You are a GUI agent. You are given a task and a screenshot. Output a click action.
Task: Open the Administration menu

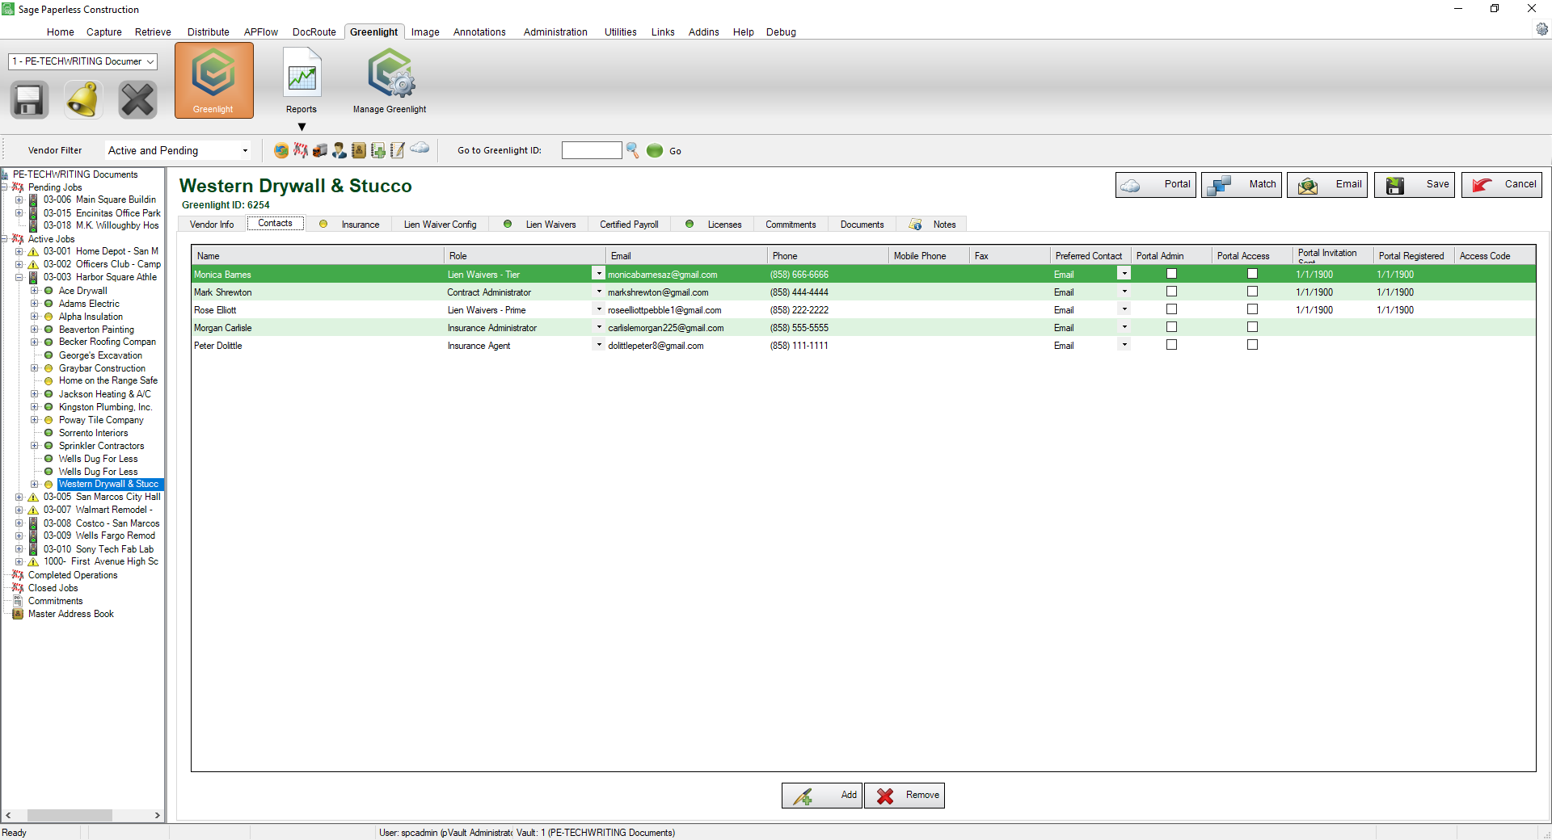pyautogui.click(x=555, y=32)
